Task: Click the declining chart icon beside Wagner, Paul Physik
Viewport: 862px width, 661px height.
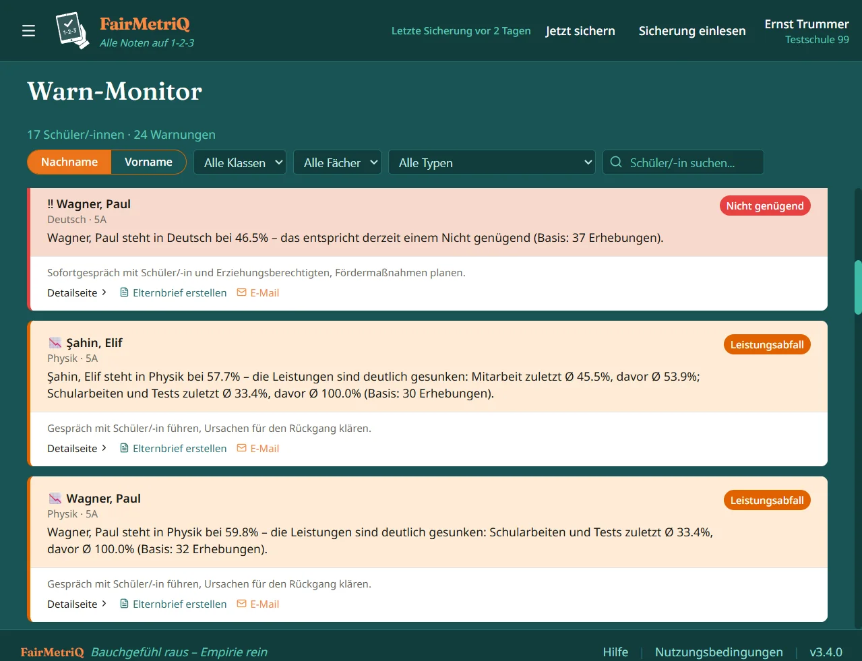Action: [55, 499]
